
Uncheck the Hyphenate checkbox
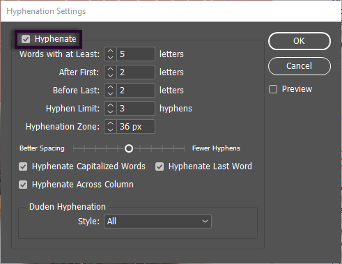coord(26,39)
